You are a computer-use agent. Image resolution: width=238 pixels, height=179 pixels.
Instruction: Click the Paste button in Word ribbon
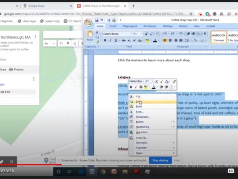point(90,36)
